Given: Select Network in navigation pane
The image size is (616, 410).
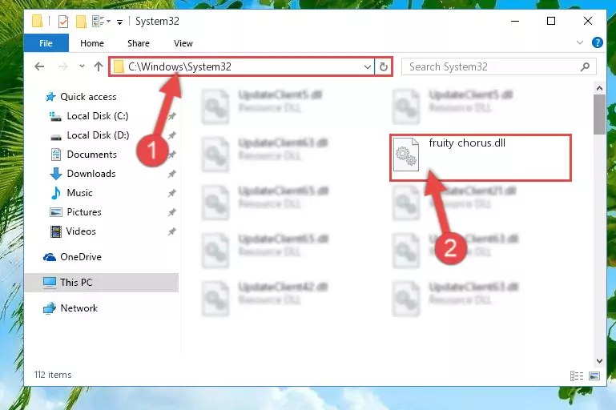Looking at the screenshot, I should point(79,308).
